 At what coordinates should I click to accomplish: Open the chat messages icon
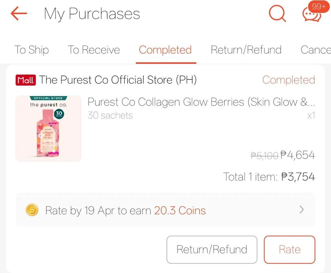coord(311,15)
